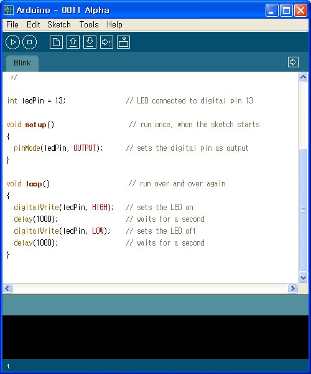Create a new sketch with New icon
The width and height of the screenshot is (311, 374).
pos(56,42)
